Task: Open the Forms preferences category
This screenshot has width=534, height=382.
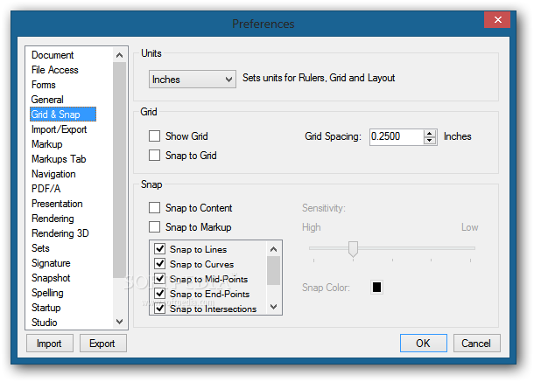Action: (44, 85)
